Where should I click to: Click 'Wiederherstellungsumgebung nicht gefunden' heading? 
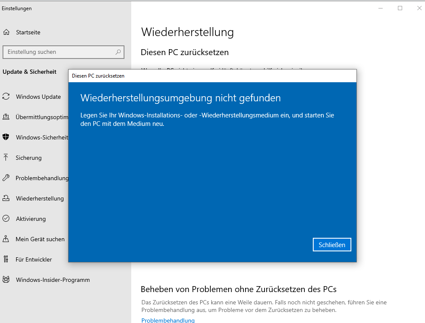pyautogui.click(x=180, y=98)
